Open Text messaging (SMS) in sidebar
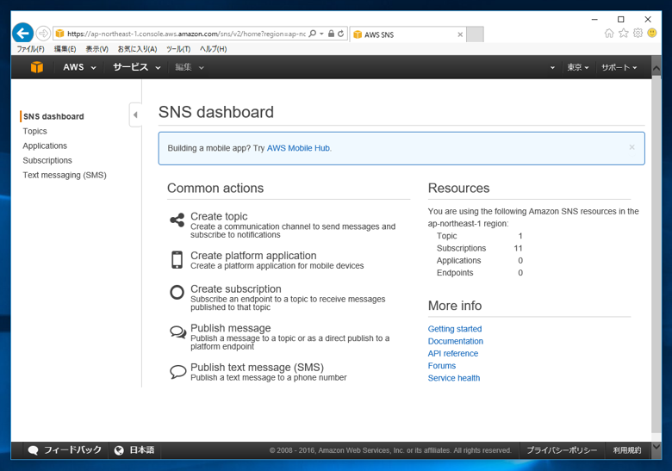Image resolution: width=672 pixels, height=471 pixels. click(x=65, y=175)
